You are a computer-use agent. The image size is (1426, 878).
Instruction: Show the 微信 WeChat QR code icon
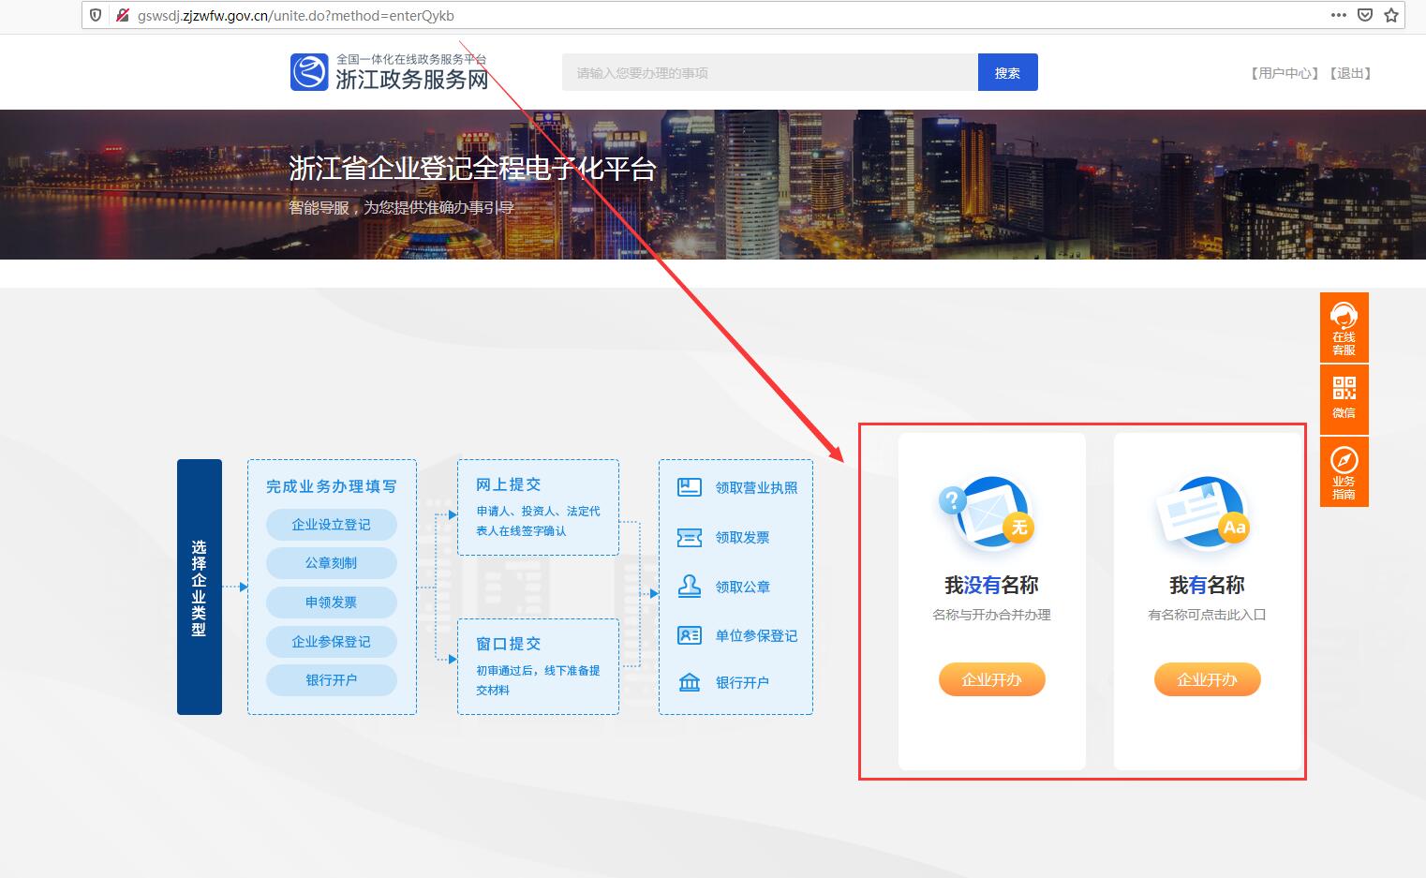point(1344,399)
